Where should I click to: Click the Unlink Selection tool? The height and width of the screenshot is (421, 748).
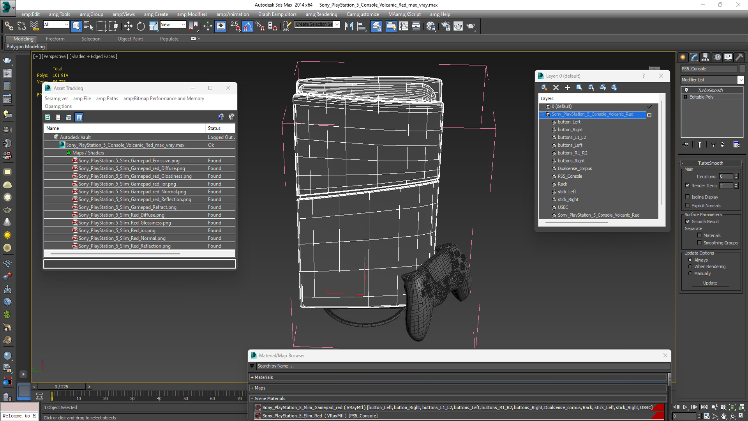[x=21, y=26]
